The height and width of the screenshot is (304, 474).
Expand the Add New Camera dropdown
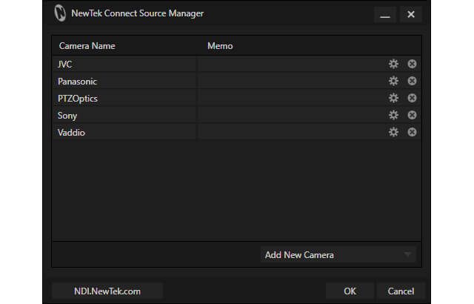coord(338,255)
